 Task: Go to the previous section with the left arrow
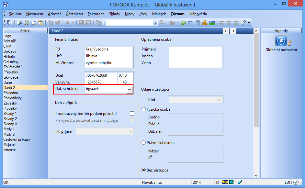[x=226, y=31]
